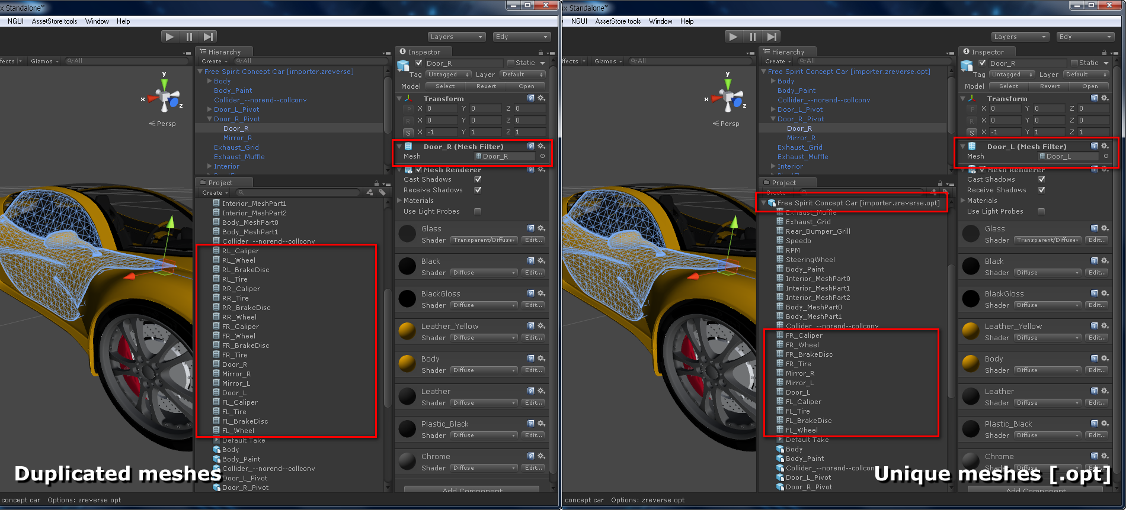Click the Pause button in left window
Screen dimensions: 1126x510
[x=189, y=37]
